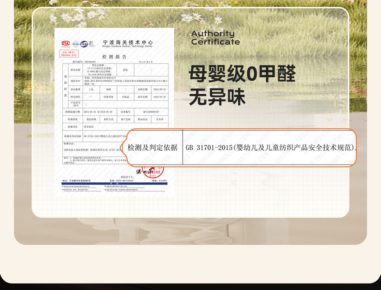Click the 无异味 headline text

217,97
